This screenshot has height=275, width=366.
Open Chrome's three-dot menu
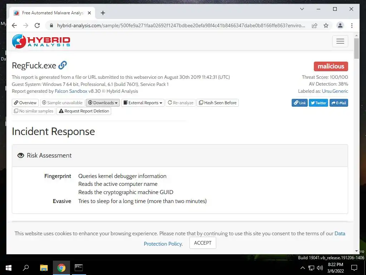[x=352, y=25]
